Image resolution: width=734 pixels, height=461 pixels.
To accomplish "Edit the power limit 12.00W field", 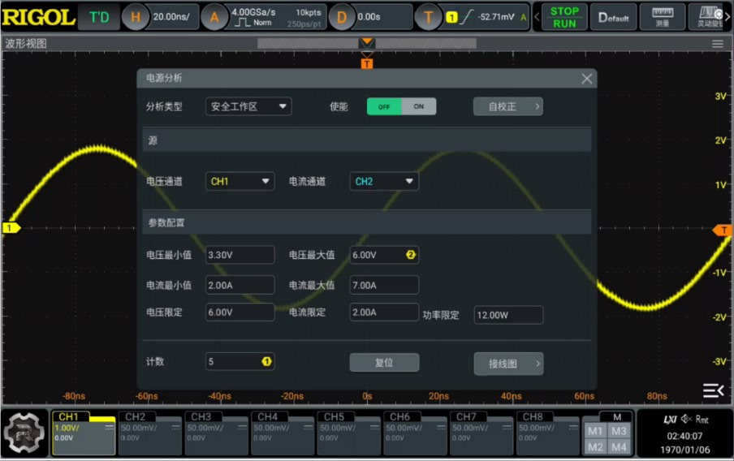I will click(x=508, y=315).
